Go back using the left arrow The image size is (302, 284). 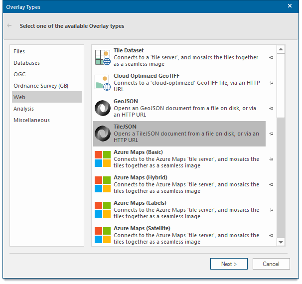[x=9, y=25]
